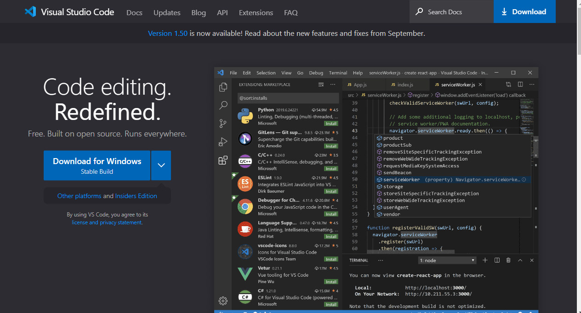Screen dimensions: 581x313
Task: Go to Updates page
Action: click(x=167, y=12)
